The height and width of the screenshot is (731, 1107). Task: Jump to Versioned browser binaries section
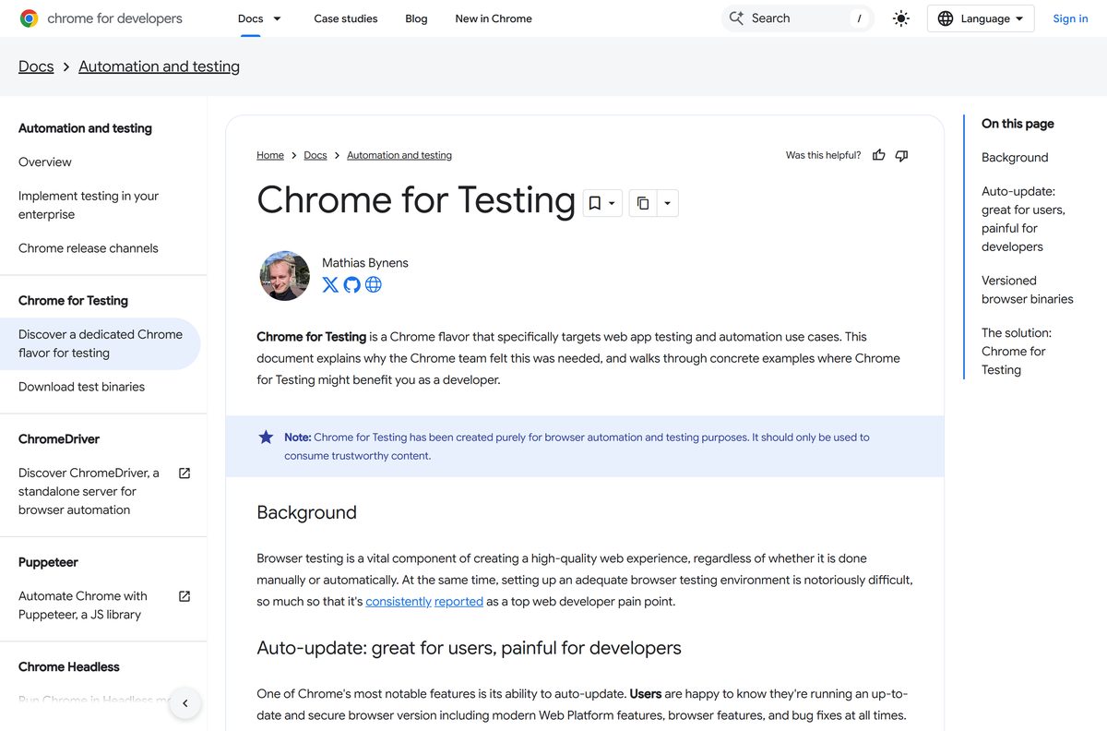point(1028,290)
